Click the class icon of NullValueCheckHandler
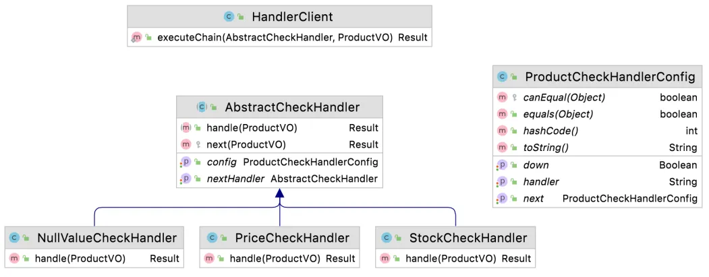The height and width of the screenshot is (277, 709). (x=13, y=237)
